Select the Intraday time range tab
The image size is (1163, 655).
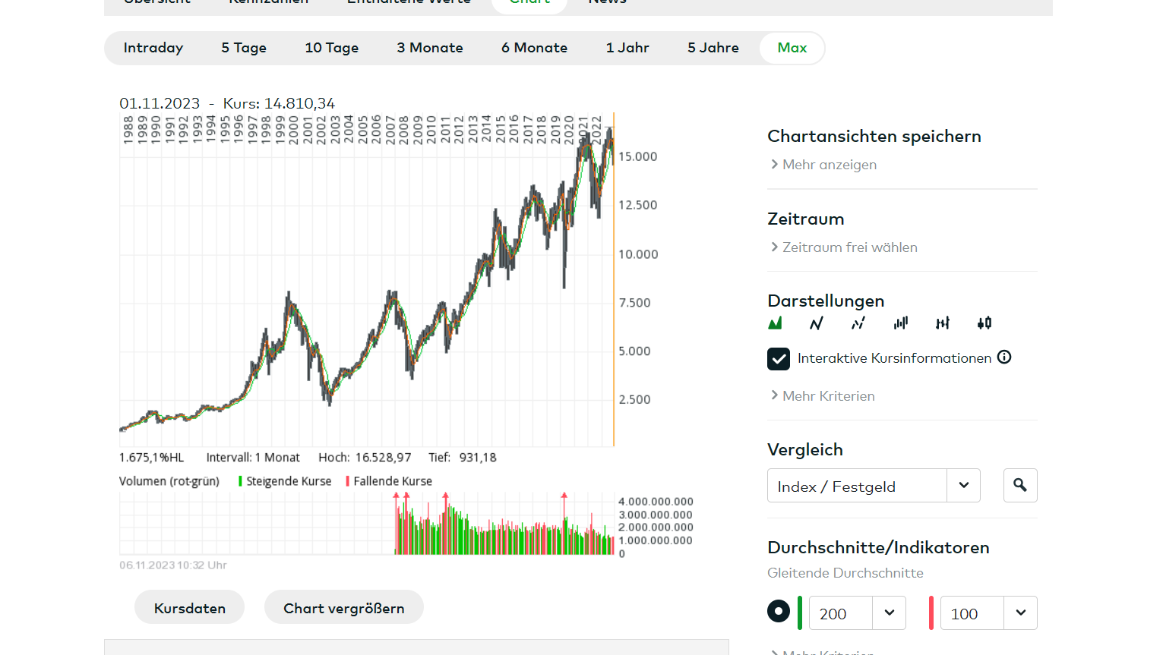[153, 48]
